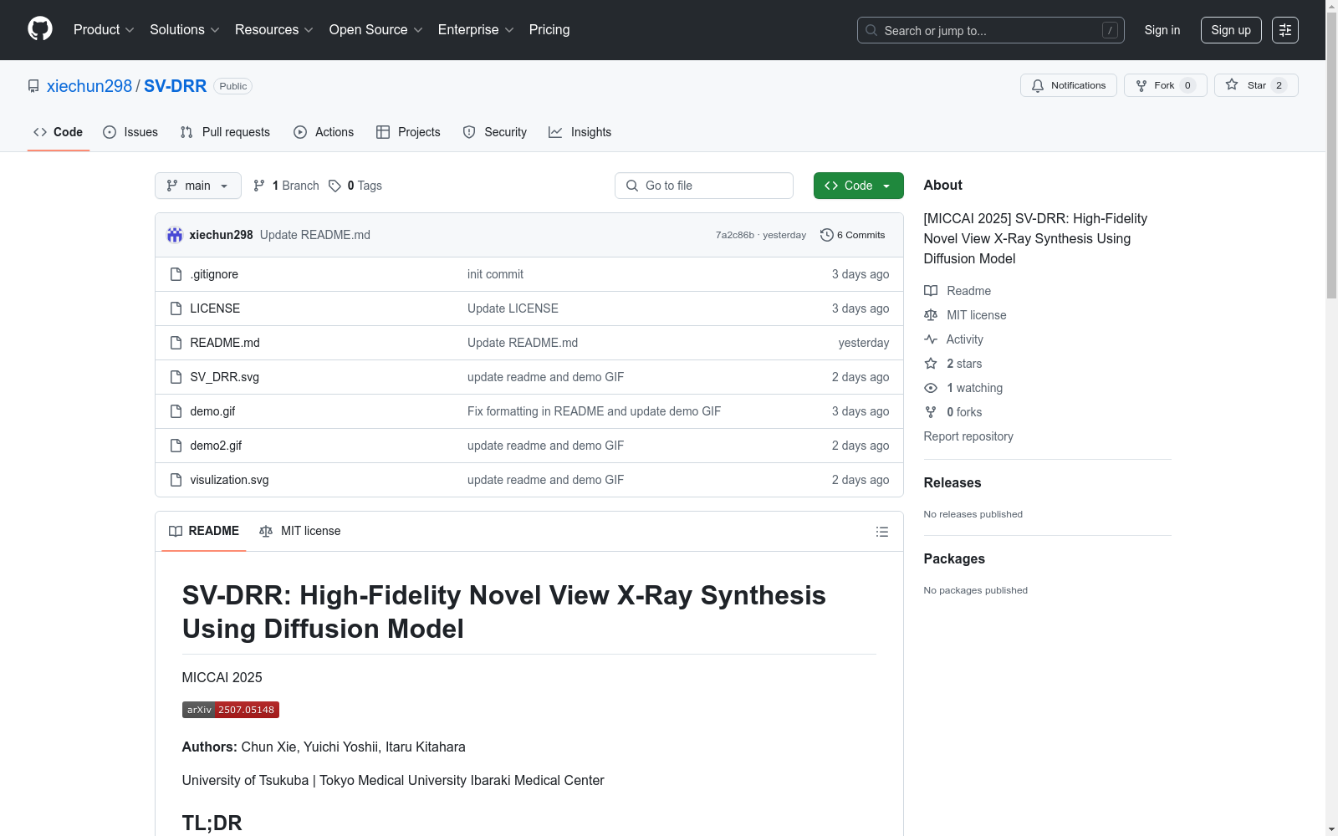Open the Insights tab

tap(580, 132)
